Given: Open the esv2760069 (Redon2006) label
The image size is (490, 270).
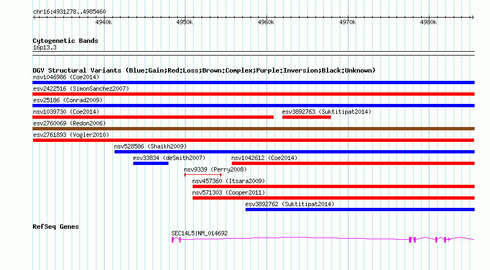Looking at the screenshot, I should pyautogui.click(x=69, y=123).
